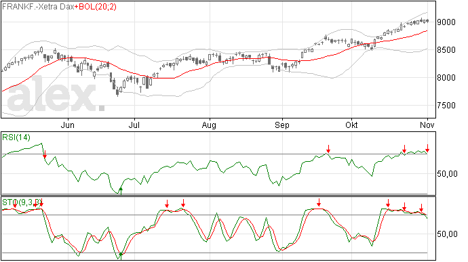468x262 pixels.
Task: Click the RSI 50,00 axis value
Action: click(447, 174)
